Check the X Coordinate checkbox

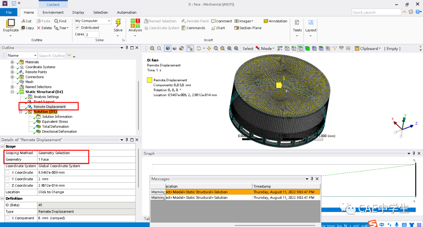pyautogui.click(x=7, y=172)
